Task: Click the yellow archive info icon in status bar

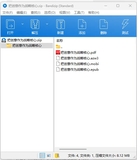Action: 57,156
